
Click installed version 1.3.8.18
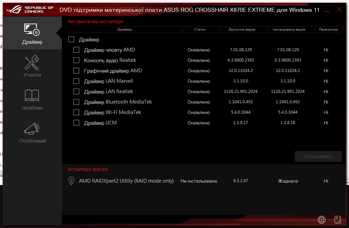point(288,123)
